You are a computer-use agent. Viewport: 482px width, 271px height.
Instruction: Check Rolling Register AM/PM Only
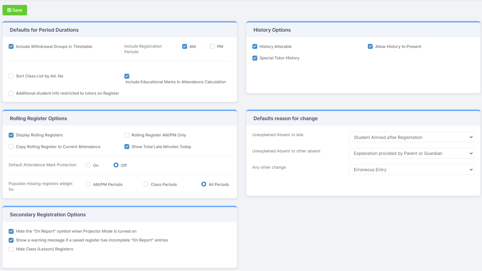[127, 135]
